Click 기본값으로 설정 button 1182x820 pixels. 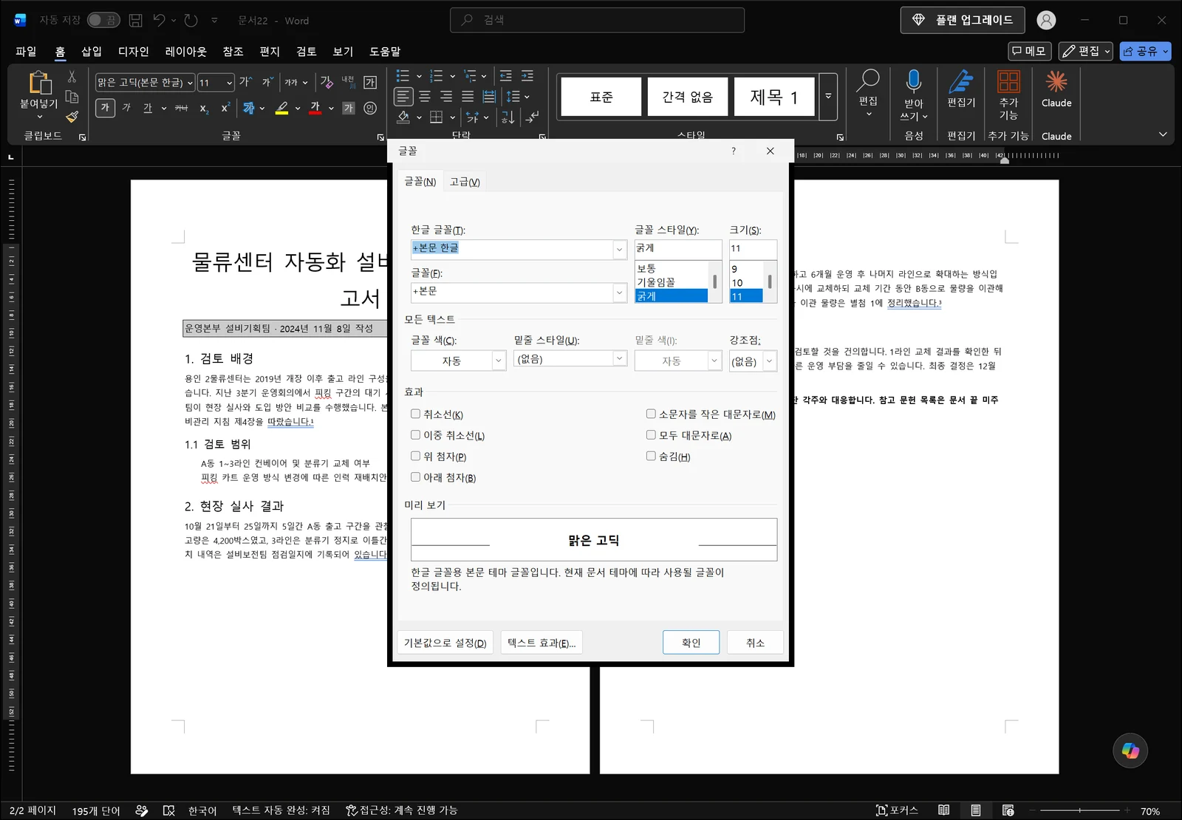coord(445,643)
